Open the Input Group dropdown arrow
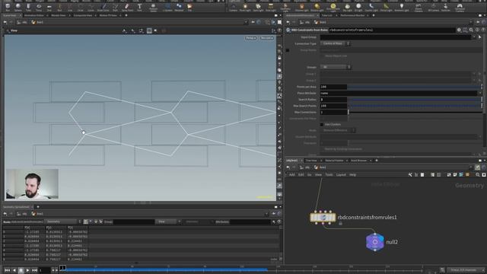The image size is (487, 274). [x=474, y=37]
